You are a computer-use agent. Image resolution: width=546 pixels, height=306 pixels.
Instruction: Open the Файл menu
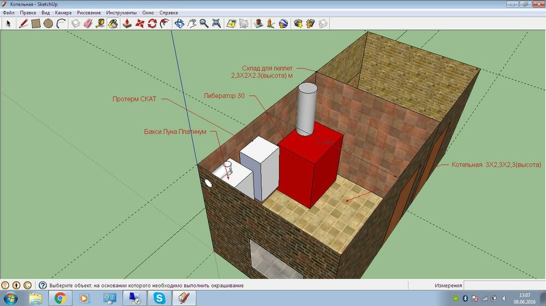point(9,12)
